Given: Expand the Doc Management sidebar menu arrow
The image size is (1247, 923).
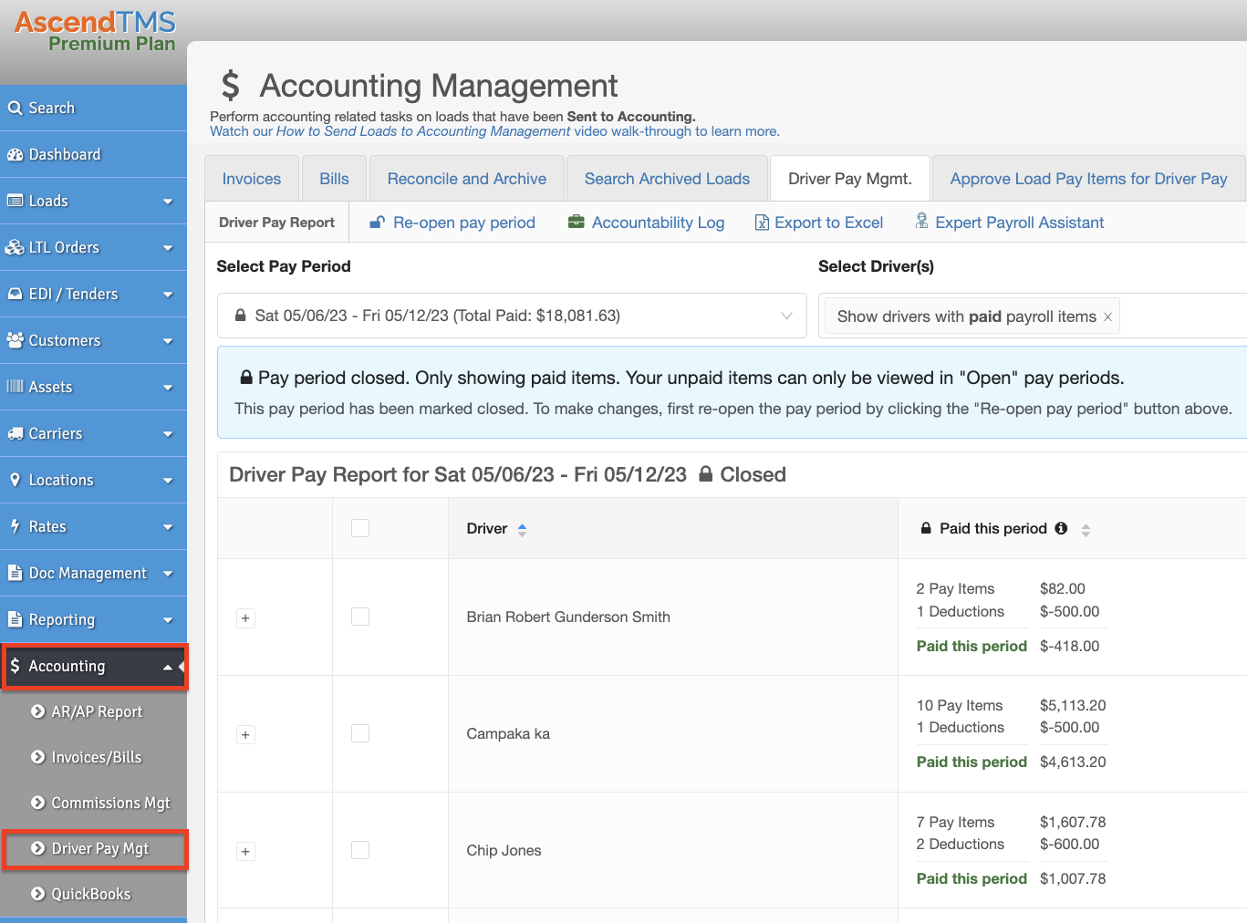Looking at the screenshot, I should 168,574.
